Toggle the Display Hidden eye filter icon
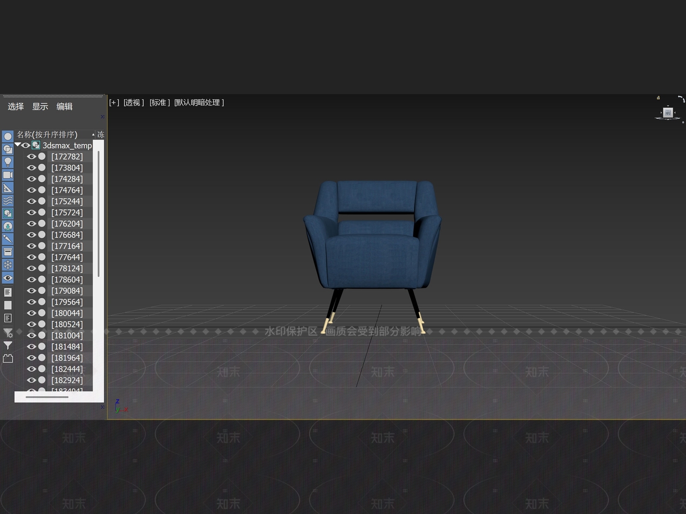This screenshot has width=686, height=514. click(8, 278)
